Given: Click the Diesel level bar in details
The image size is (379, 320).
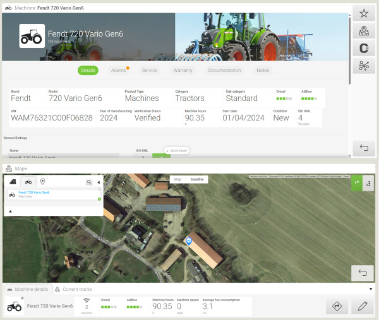Looking at the screenshot, I should (x=284, y=98).
